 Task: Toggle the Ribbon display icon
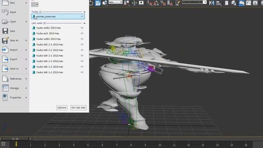(242, 3)
